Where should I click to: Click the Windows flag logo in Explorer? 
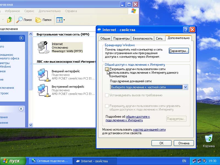[x=133, y=11]
